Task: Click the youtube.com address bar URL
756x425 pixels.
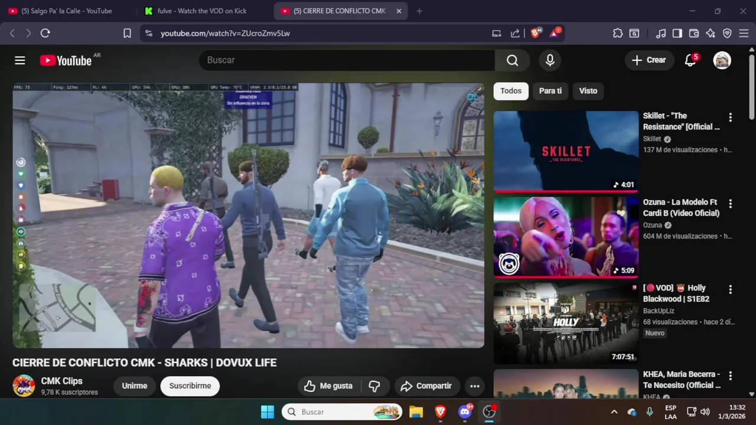Action: 225,34
